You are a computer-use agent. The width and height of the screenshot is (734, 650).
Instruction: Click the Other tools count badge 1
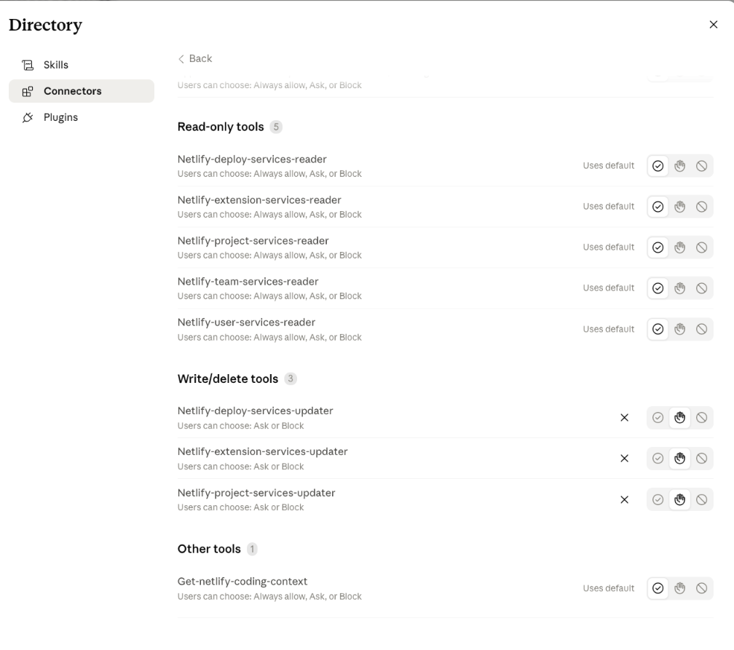point(252,549)
